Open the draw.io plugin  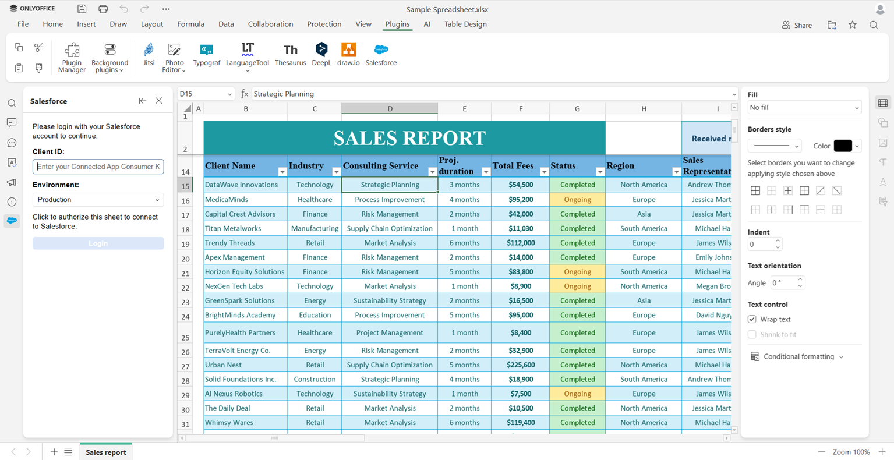coord(348,55)
